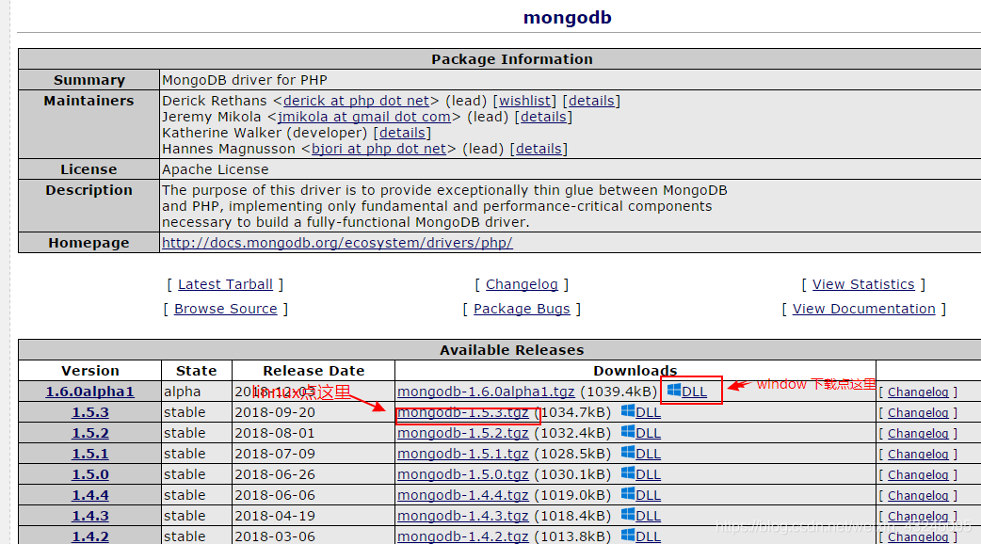Open version 1.5.1 page
Image resolution: width=981 pixels, height=544 pixels.
tap(90, 454)
